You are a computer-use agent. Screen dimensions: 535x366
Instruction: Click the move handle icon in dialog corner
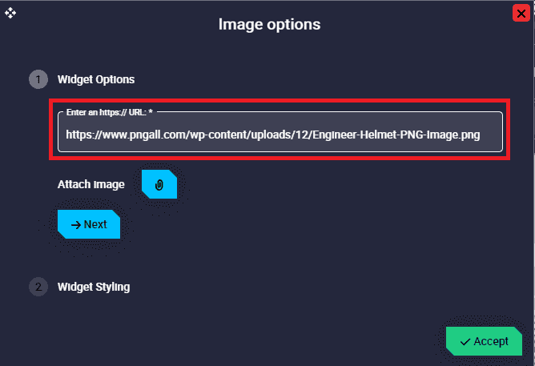tap(10, 13)
